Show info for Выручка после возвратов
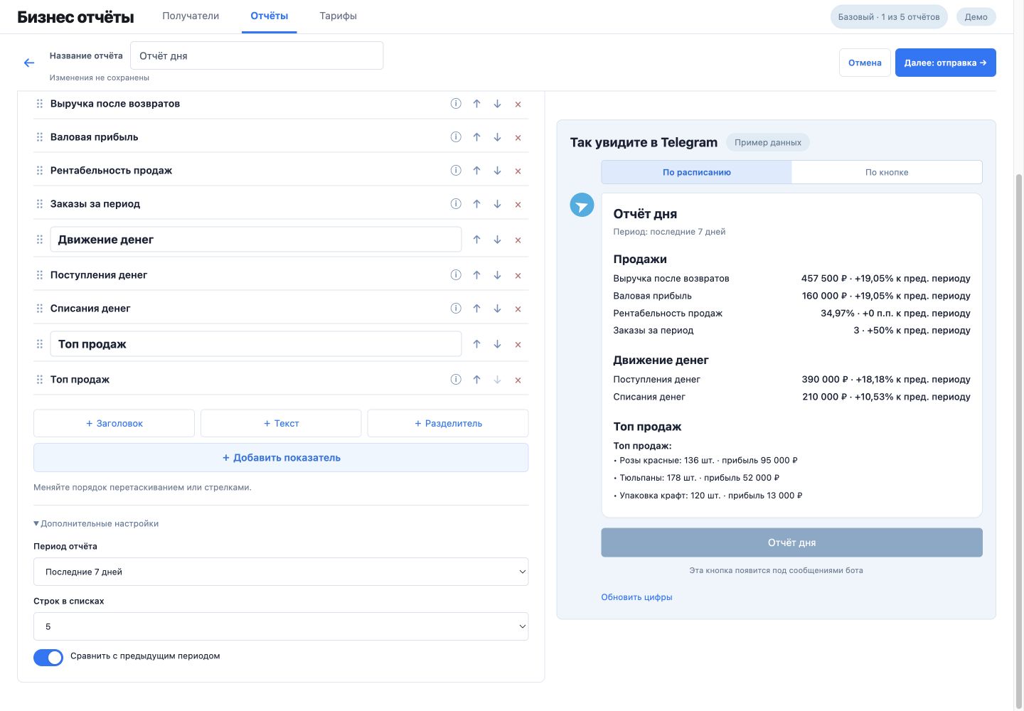Image resolution: width=1024 pixels, height=711 pixels. [456, 104]
